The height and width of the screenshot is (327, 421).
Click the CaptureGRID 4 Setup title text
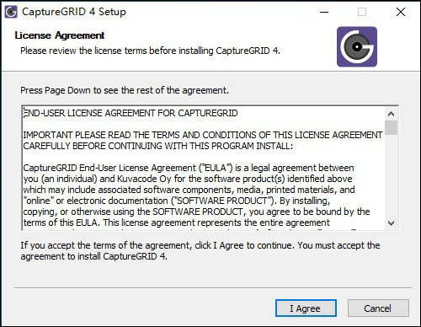click(74, 12)
